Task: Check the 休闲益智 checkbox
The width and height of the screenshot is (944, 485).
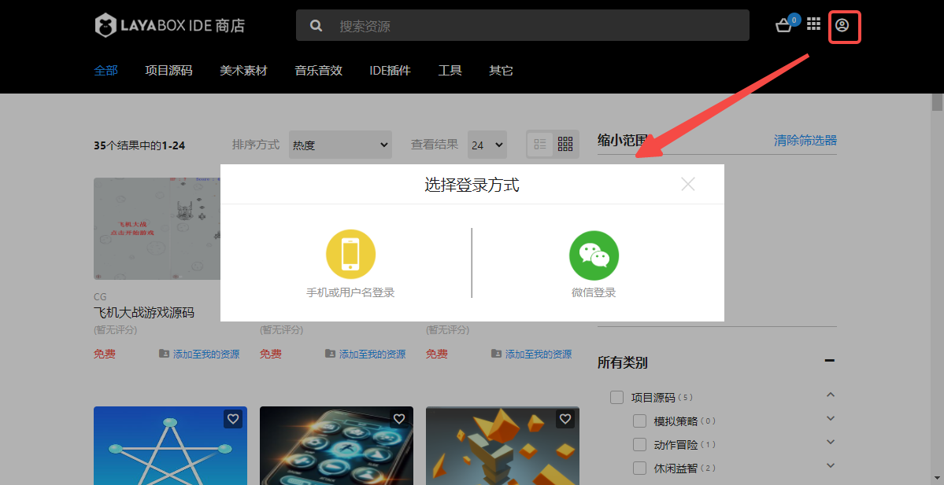Action: tap(639, 468)
